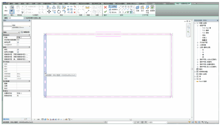This screenshot has width=221, height=125.
Task: Open the Properties category filter dropdown
Action: point(12,32)
